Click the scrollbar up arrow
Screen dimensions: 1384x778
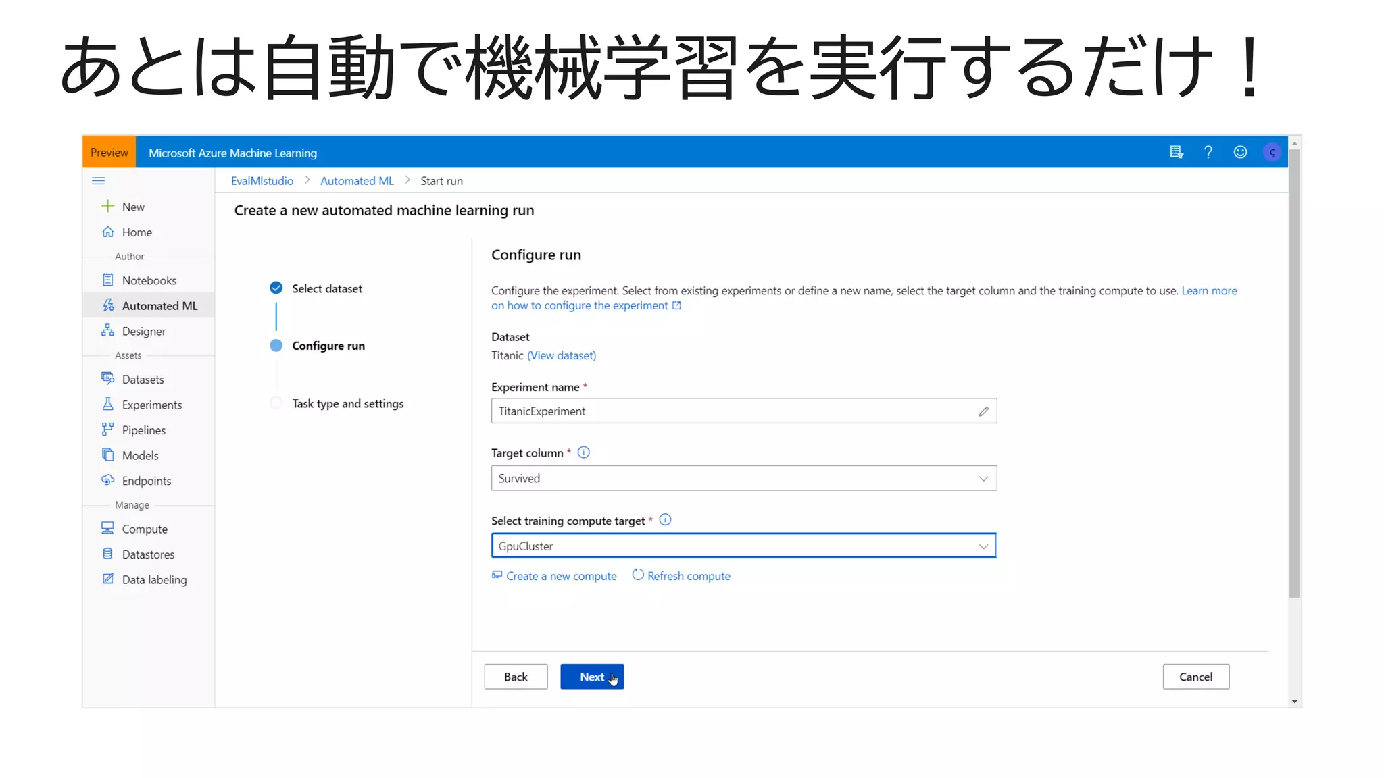(x=1294, y=142)
